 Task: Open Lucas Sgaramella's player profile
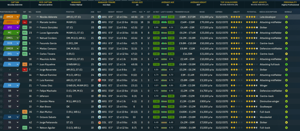pyautogui.click(x=50, y=33)
